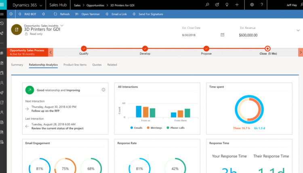
Task: Open the task flow checkmark icon
Action: click(217, 5)
